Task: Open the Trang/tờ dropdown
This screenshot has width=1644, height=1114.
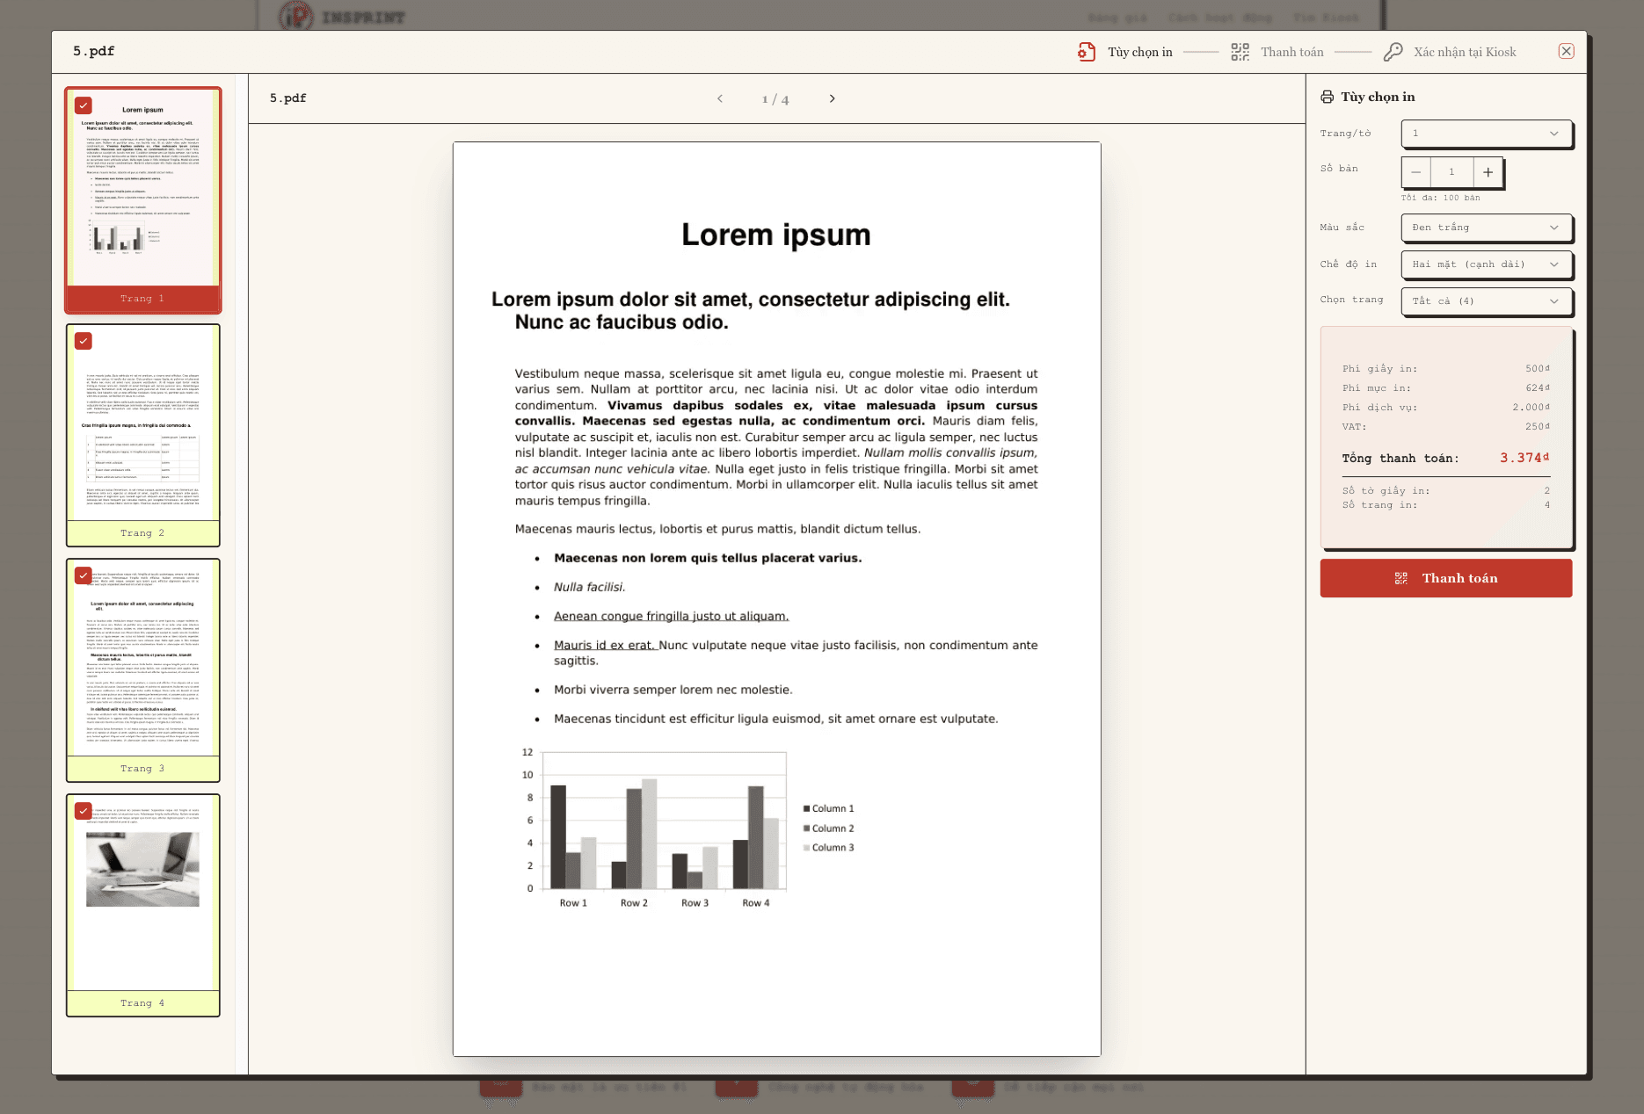Action: pyautogui.click(x=1486, y=134)
